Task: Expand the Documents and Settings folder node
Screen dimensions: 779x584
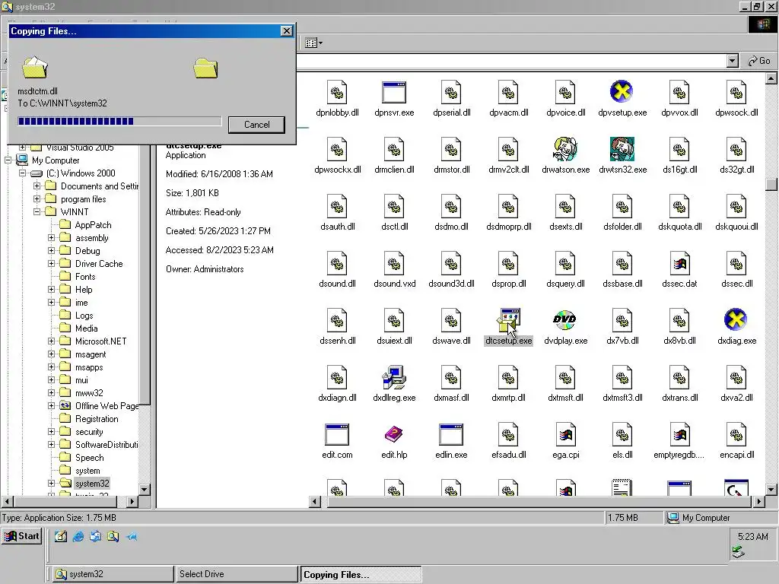Action: 37,186
